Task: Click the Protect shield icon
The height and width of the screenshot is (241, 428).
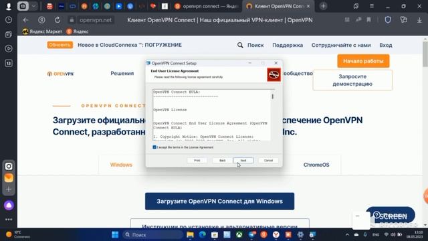Action: pos(388,19)
